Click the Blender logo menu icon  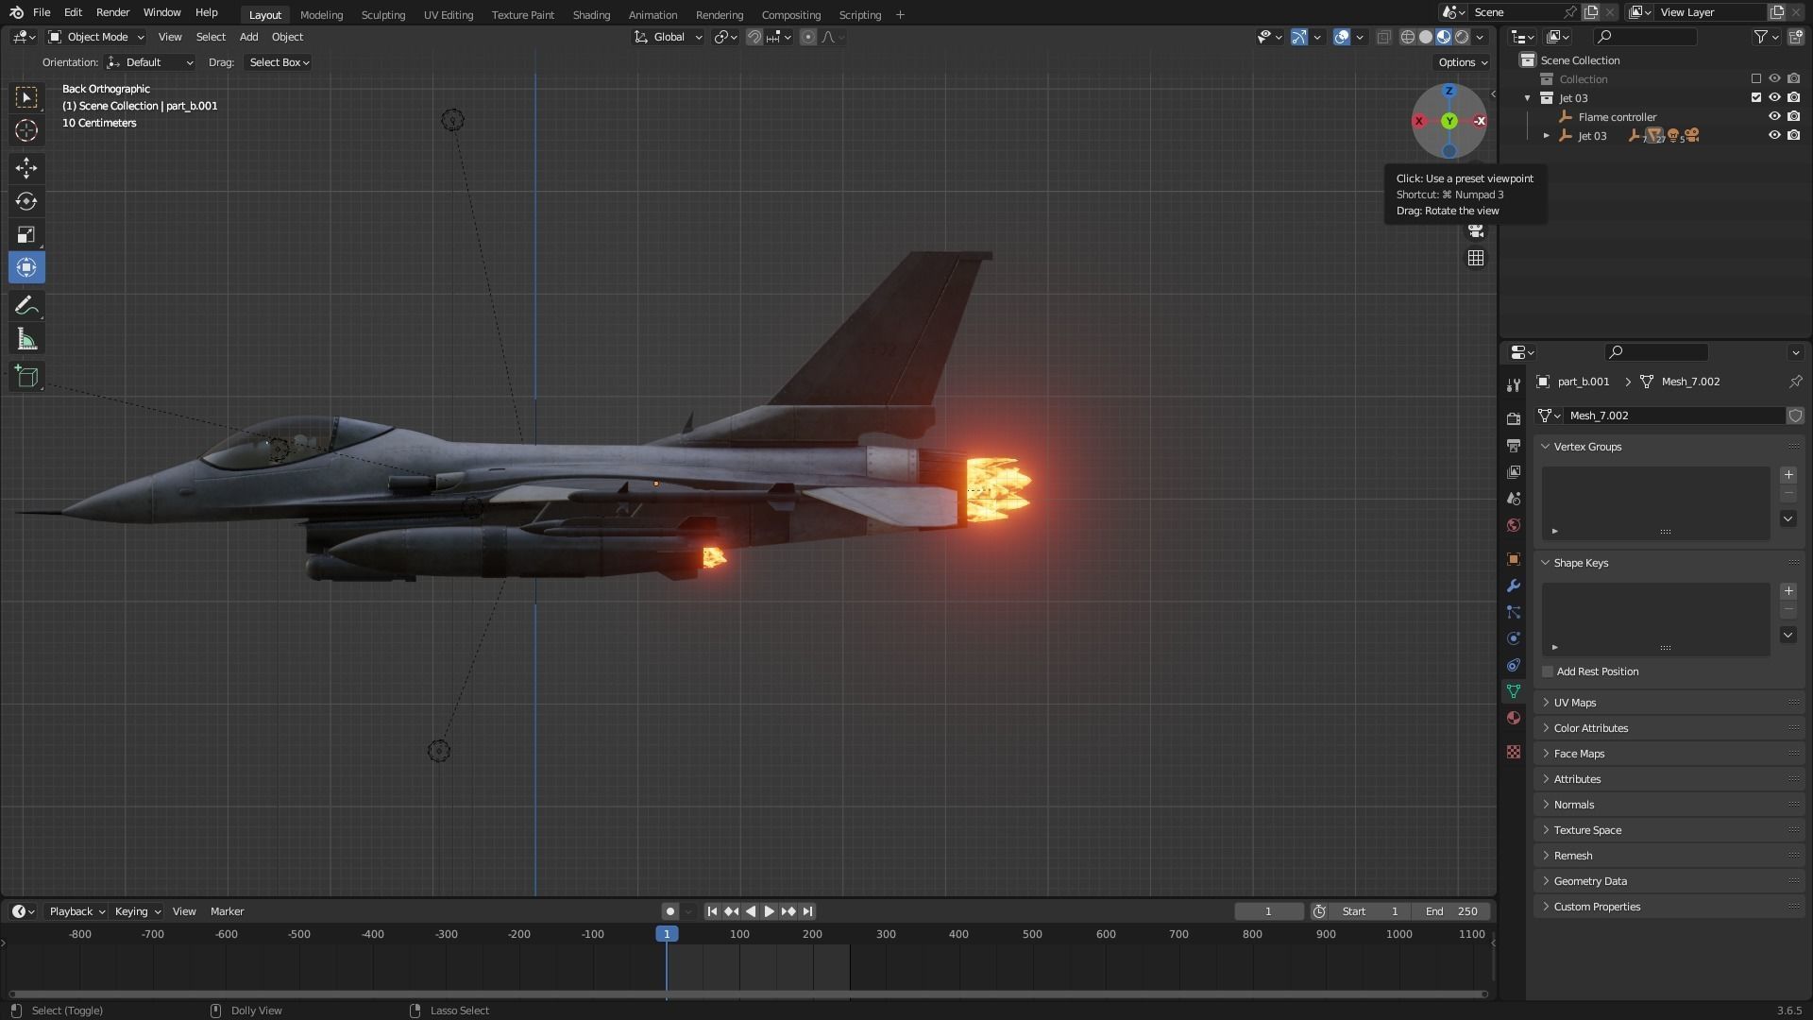(x=16, y=12)
